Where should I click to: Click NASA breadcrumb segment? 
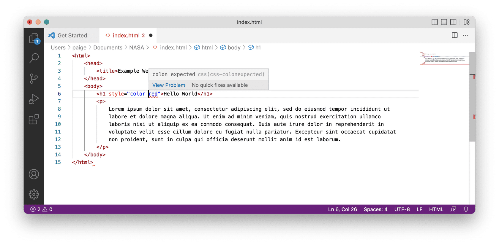pos(137,47)
